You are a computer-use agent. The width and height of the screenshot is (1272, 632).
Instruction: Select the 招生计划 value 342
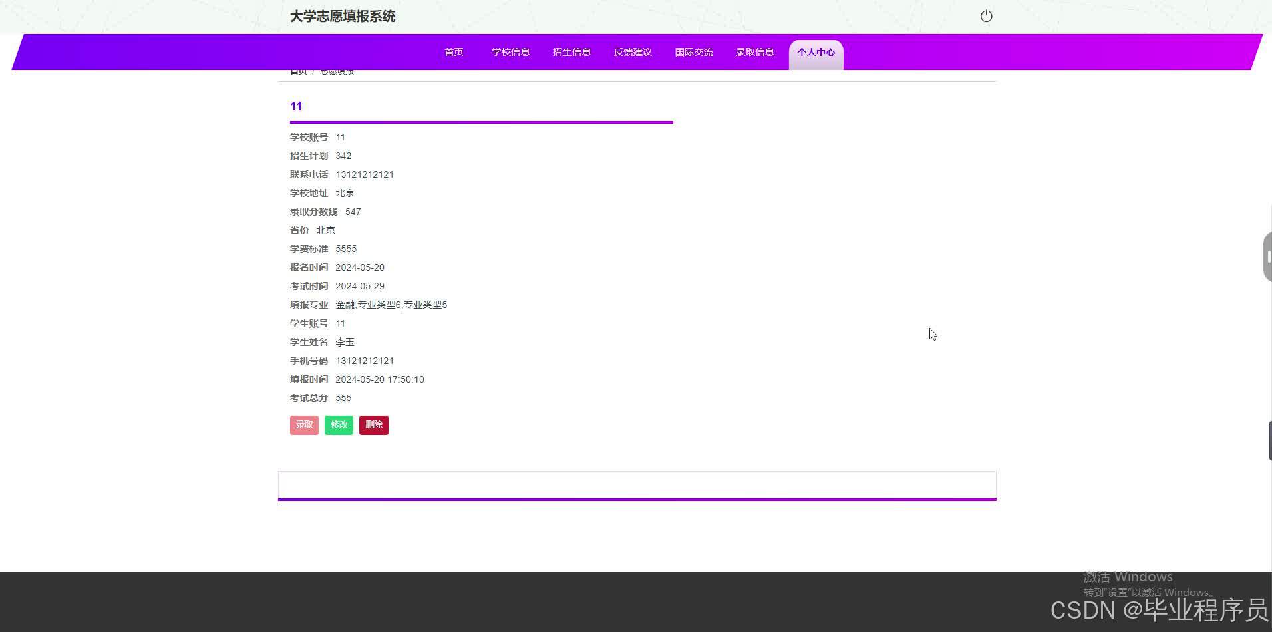pos(343,156)
